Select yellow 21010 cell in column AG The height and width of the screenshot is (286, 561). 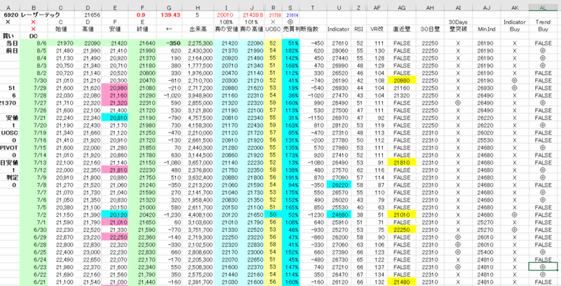coord(401,215)
